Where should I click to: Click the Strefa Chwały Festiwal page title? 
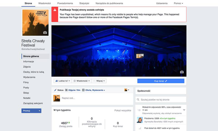point(33,43)
